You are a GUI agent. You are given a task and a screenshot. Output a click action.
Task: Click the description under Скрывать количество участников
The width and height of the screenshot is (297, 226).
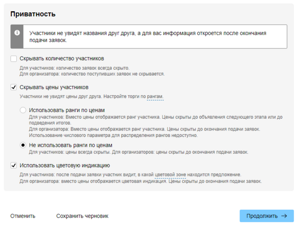pos(92,71)
